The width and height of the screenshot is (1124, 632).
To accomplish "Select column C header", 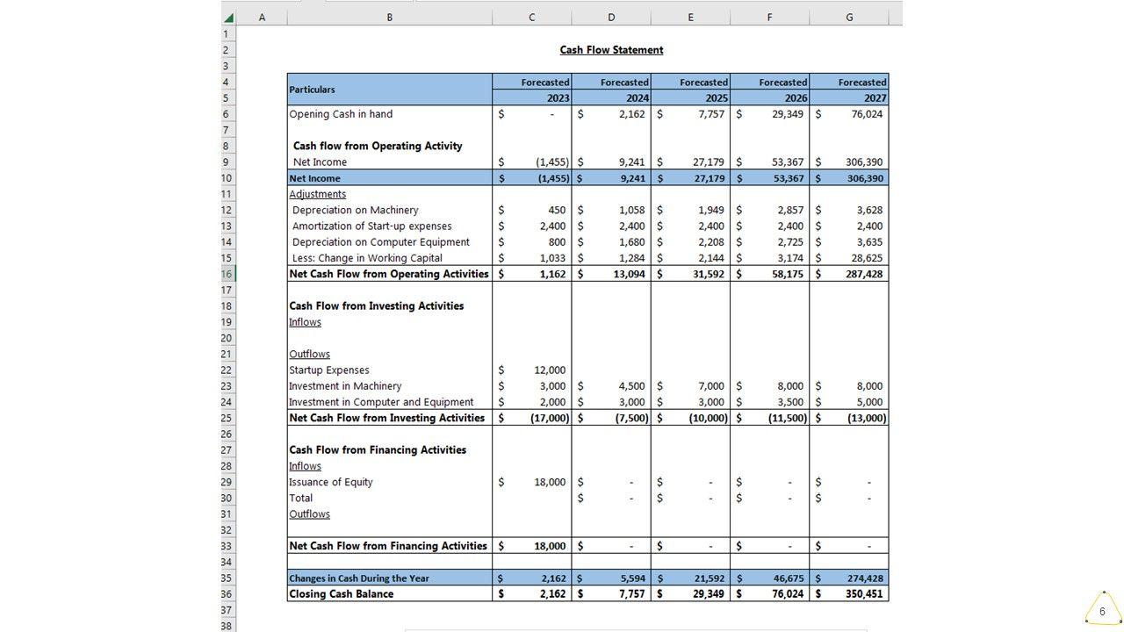I will coord(531,18).
